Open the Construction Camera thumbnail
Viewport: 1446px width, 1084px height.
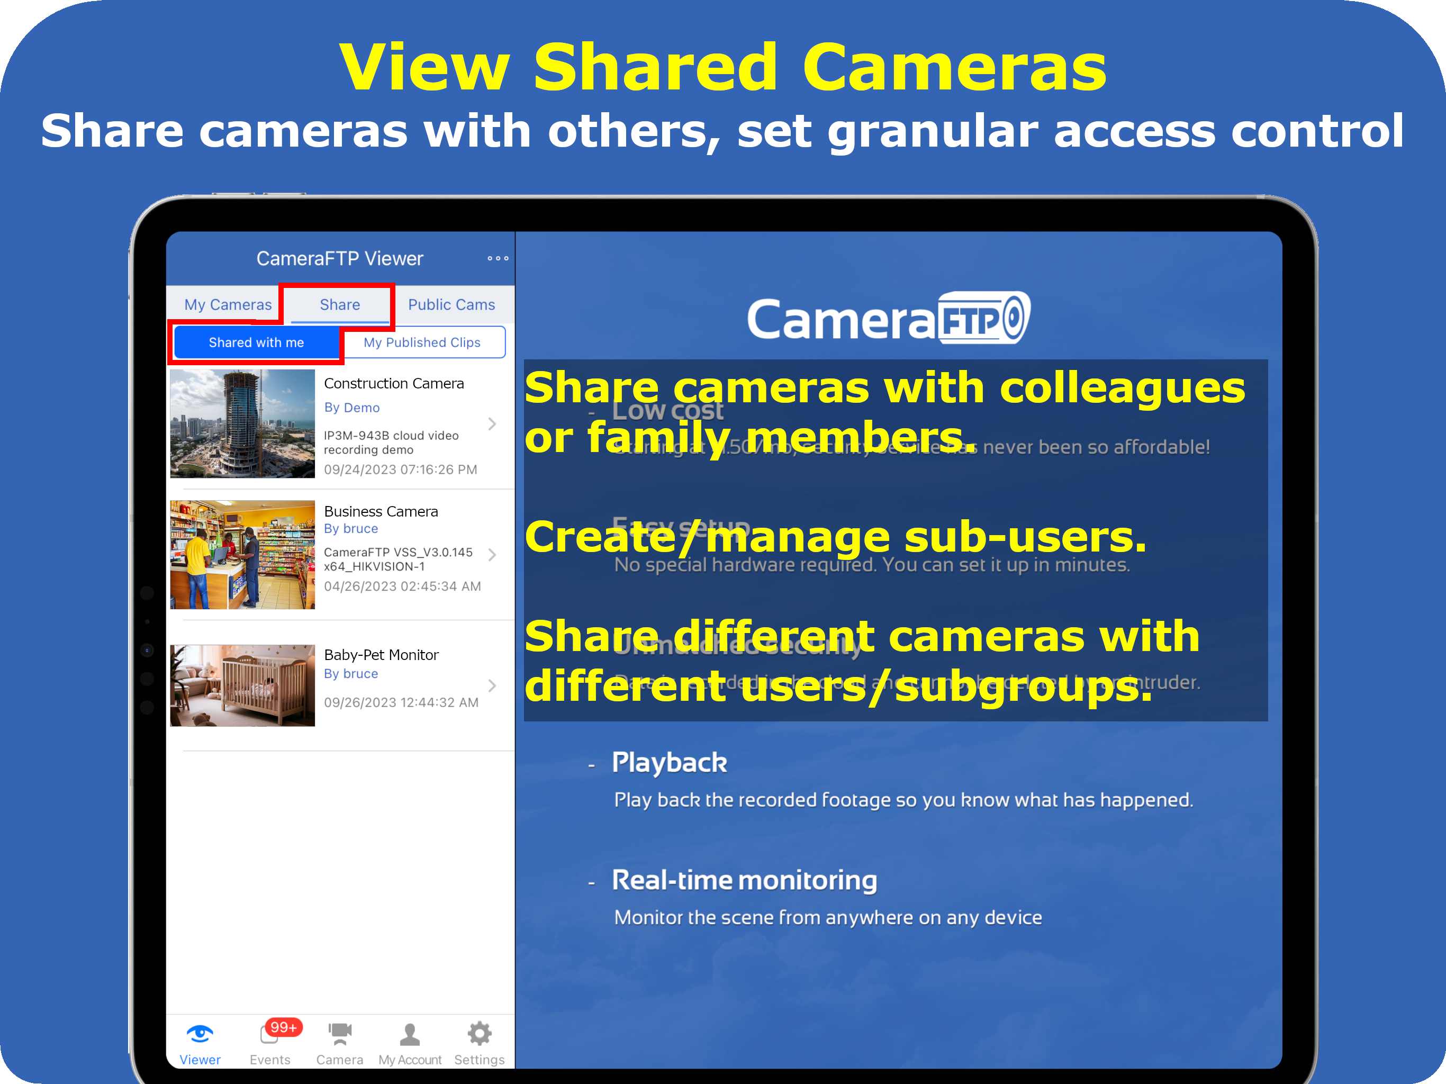pos(242,423)
